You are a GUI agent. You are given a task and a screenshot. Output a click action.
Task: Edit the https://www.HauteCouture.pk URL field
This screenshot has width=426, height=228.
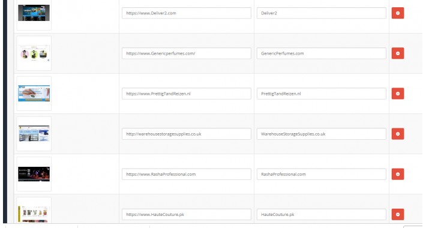(187, 214)
